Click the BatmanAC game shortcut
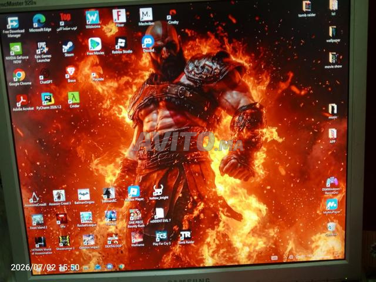The height and width of the screenshot is (282, 376). [x=109, y=193]
